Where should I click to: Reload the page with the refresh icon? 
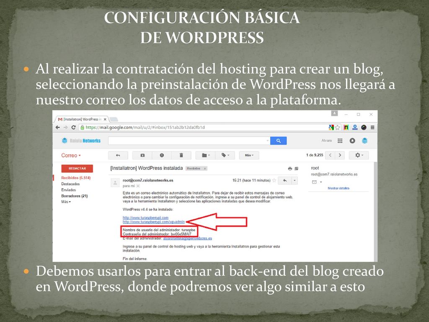click(x=73, y=127)
